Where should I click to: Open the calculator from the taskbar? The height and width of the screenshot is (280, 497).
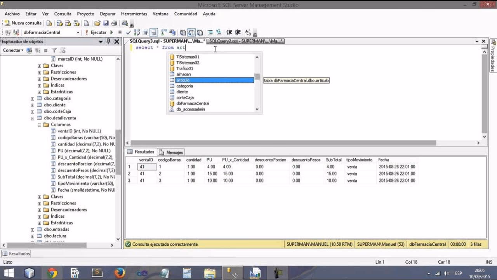coord(187,273)
